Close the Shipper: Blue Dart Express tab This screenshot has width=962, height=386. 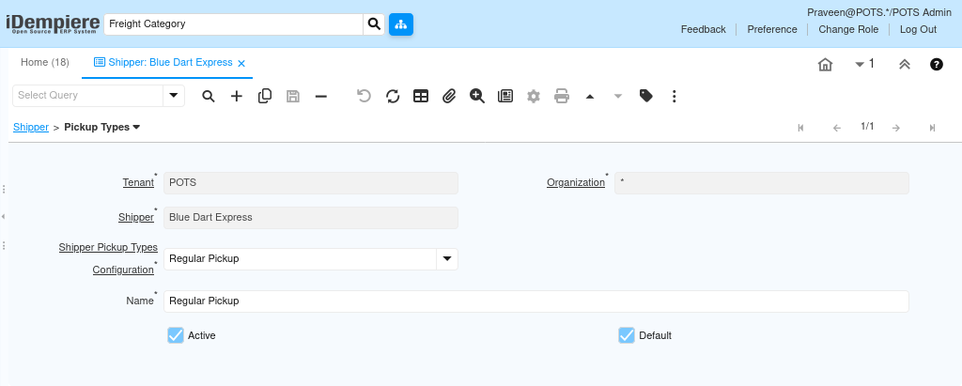241,63
